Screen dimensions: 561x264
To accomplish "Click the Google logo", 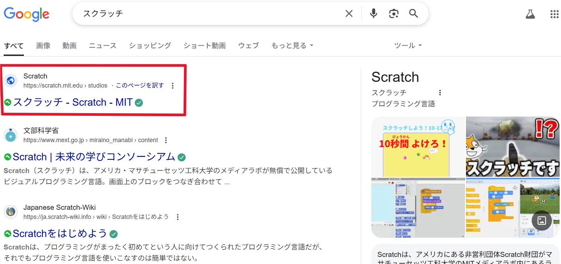I will tap(26, 14).
